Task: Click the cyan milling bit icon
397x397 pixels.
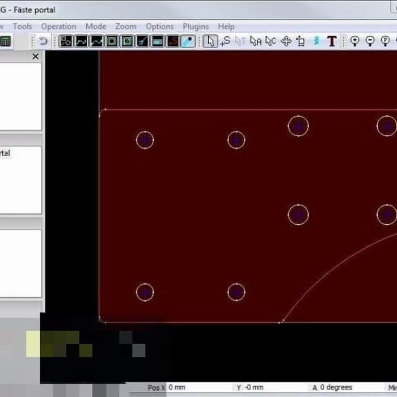Action: [x=316, y=41]
